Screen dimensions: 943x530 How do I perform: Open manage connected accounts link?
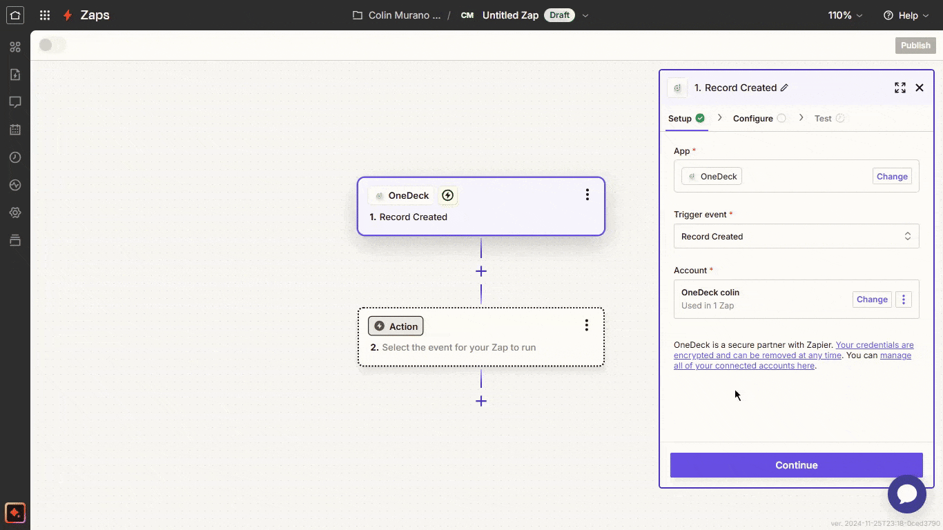pos(793,360)
